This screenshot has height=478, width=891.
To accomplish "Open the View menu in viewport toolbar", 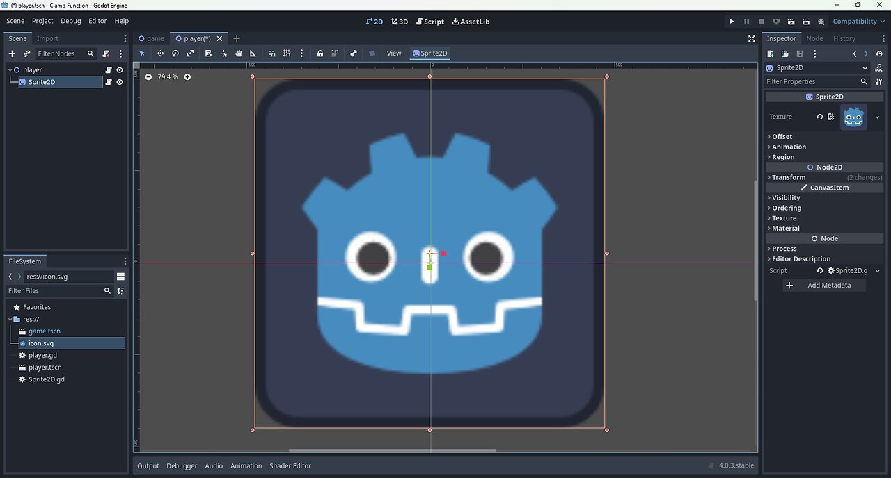I will coord(394,53).
